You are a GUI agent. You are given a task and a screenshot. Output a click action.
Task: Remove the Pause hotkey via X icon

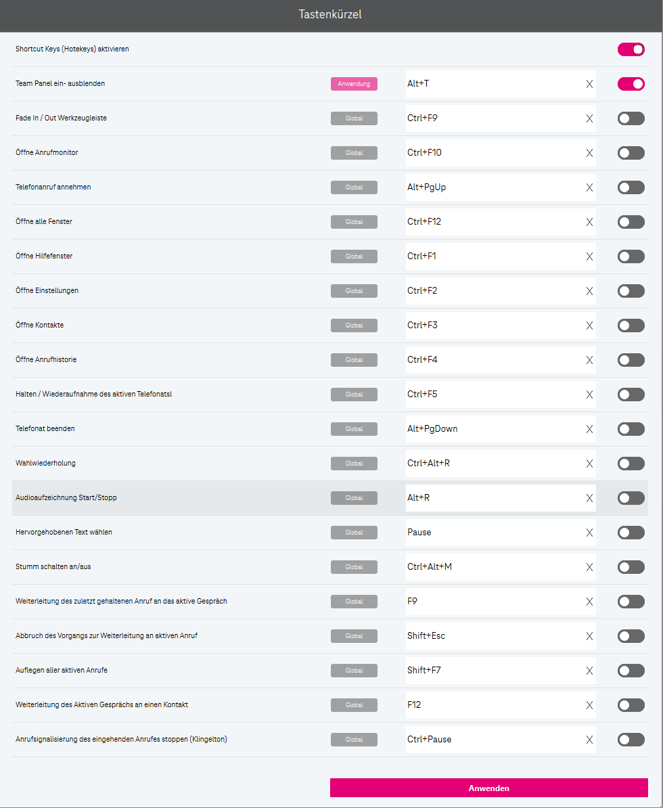click(x=589, y=533)
